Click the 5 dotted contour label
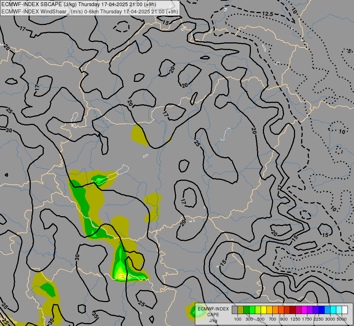Viewport: 354px width, 326px height. pos(349,51)
